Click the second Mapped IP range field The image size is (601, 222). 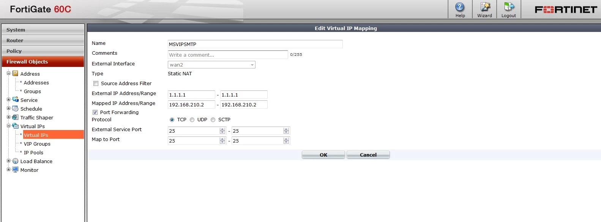click(244, 105)
